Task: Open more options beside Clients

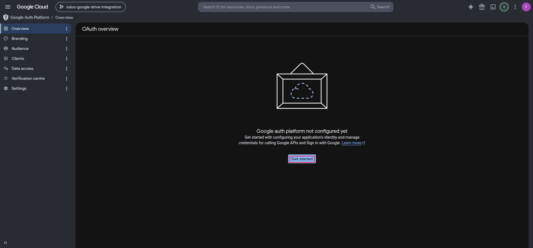Action: click(67, 58)
